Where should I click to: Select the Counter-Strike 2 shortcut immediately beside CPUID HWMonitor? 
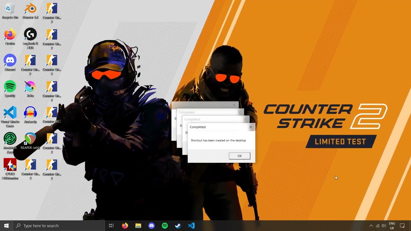point(31,169)
